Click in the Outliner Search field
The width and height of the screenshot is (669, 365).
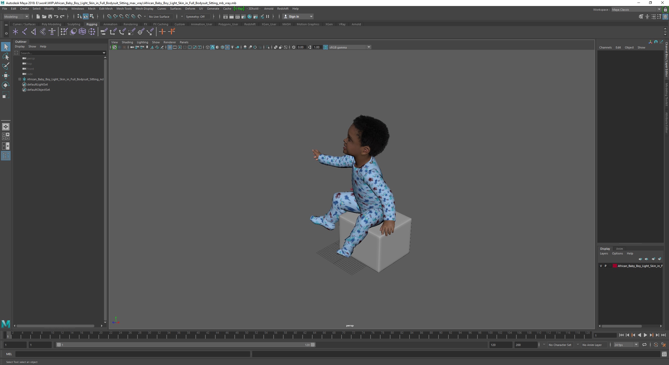point(61,53)
